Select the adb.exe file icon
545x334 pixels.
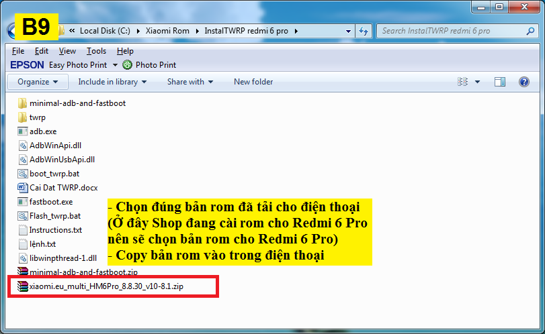23,131
